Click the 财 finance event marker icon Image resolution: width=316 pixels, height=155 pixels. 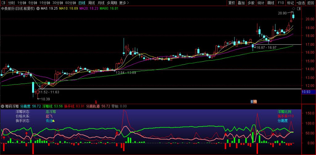click(x=254, y=102)
